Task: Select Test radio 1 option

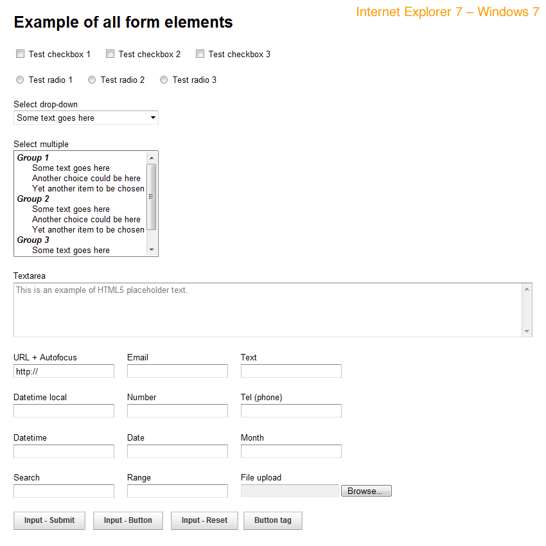Action: pyautogui.click(x=20, y=80)
